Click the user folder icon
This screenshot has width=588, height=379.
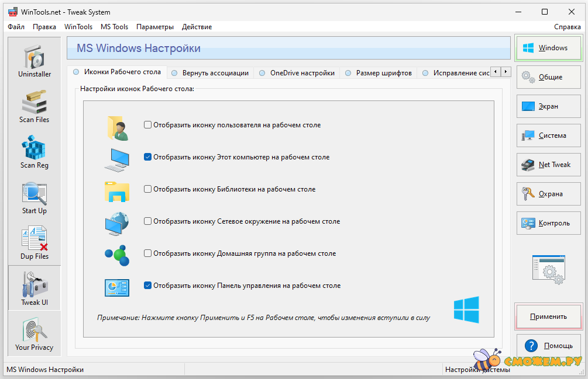click(118, 128)
